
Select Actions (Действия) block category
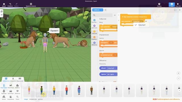[x=94, y=26]
